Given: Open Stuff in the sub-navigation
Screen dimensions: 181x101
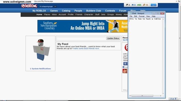Looking at the screenshot, I should (x=97, y=15).
